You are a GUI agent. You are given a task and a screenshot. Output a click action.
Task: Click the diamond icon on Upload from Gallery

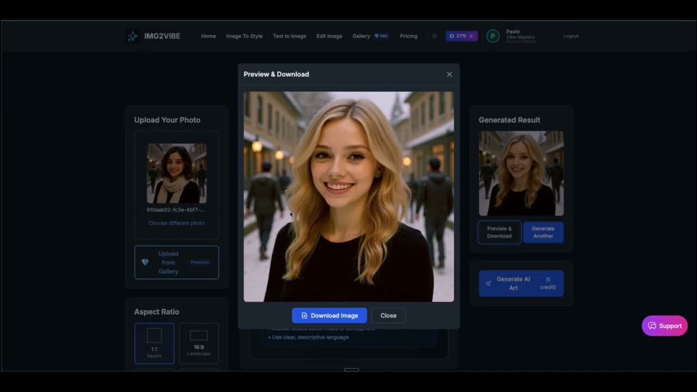click(x=145, y=262)
